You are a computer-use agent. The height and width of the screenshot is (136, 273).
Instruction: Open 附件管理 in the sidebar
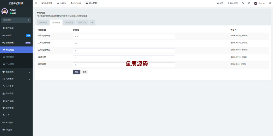tap(16, 57)
